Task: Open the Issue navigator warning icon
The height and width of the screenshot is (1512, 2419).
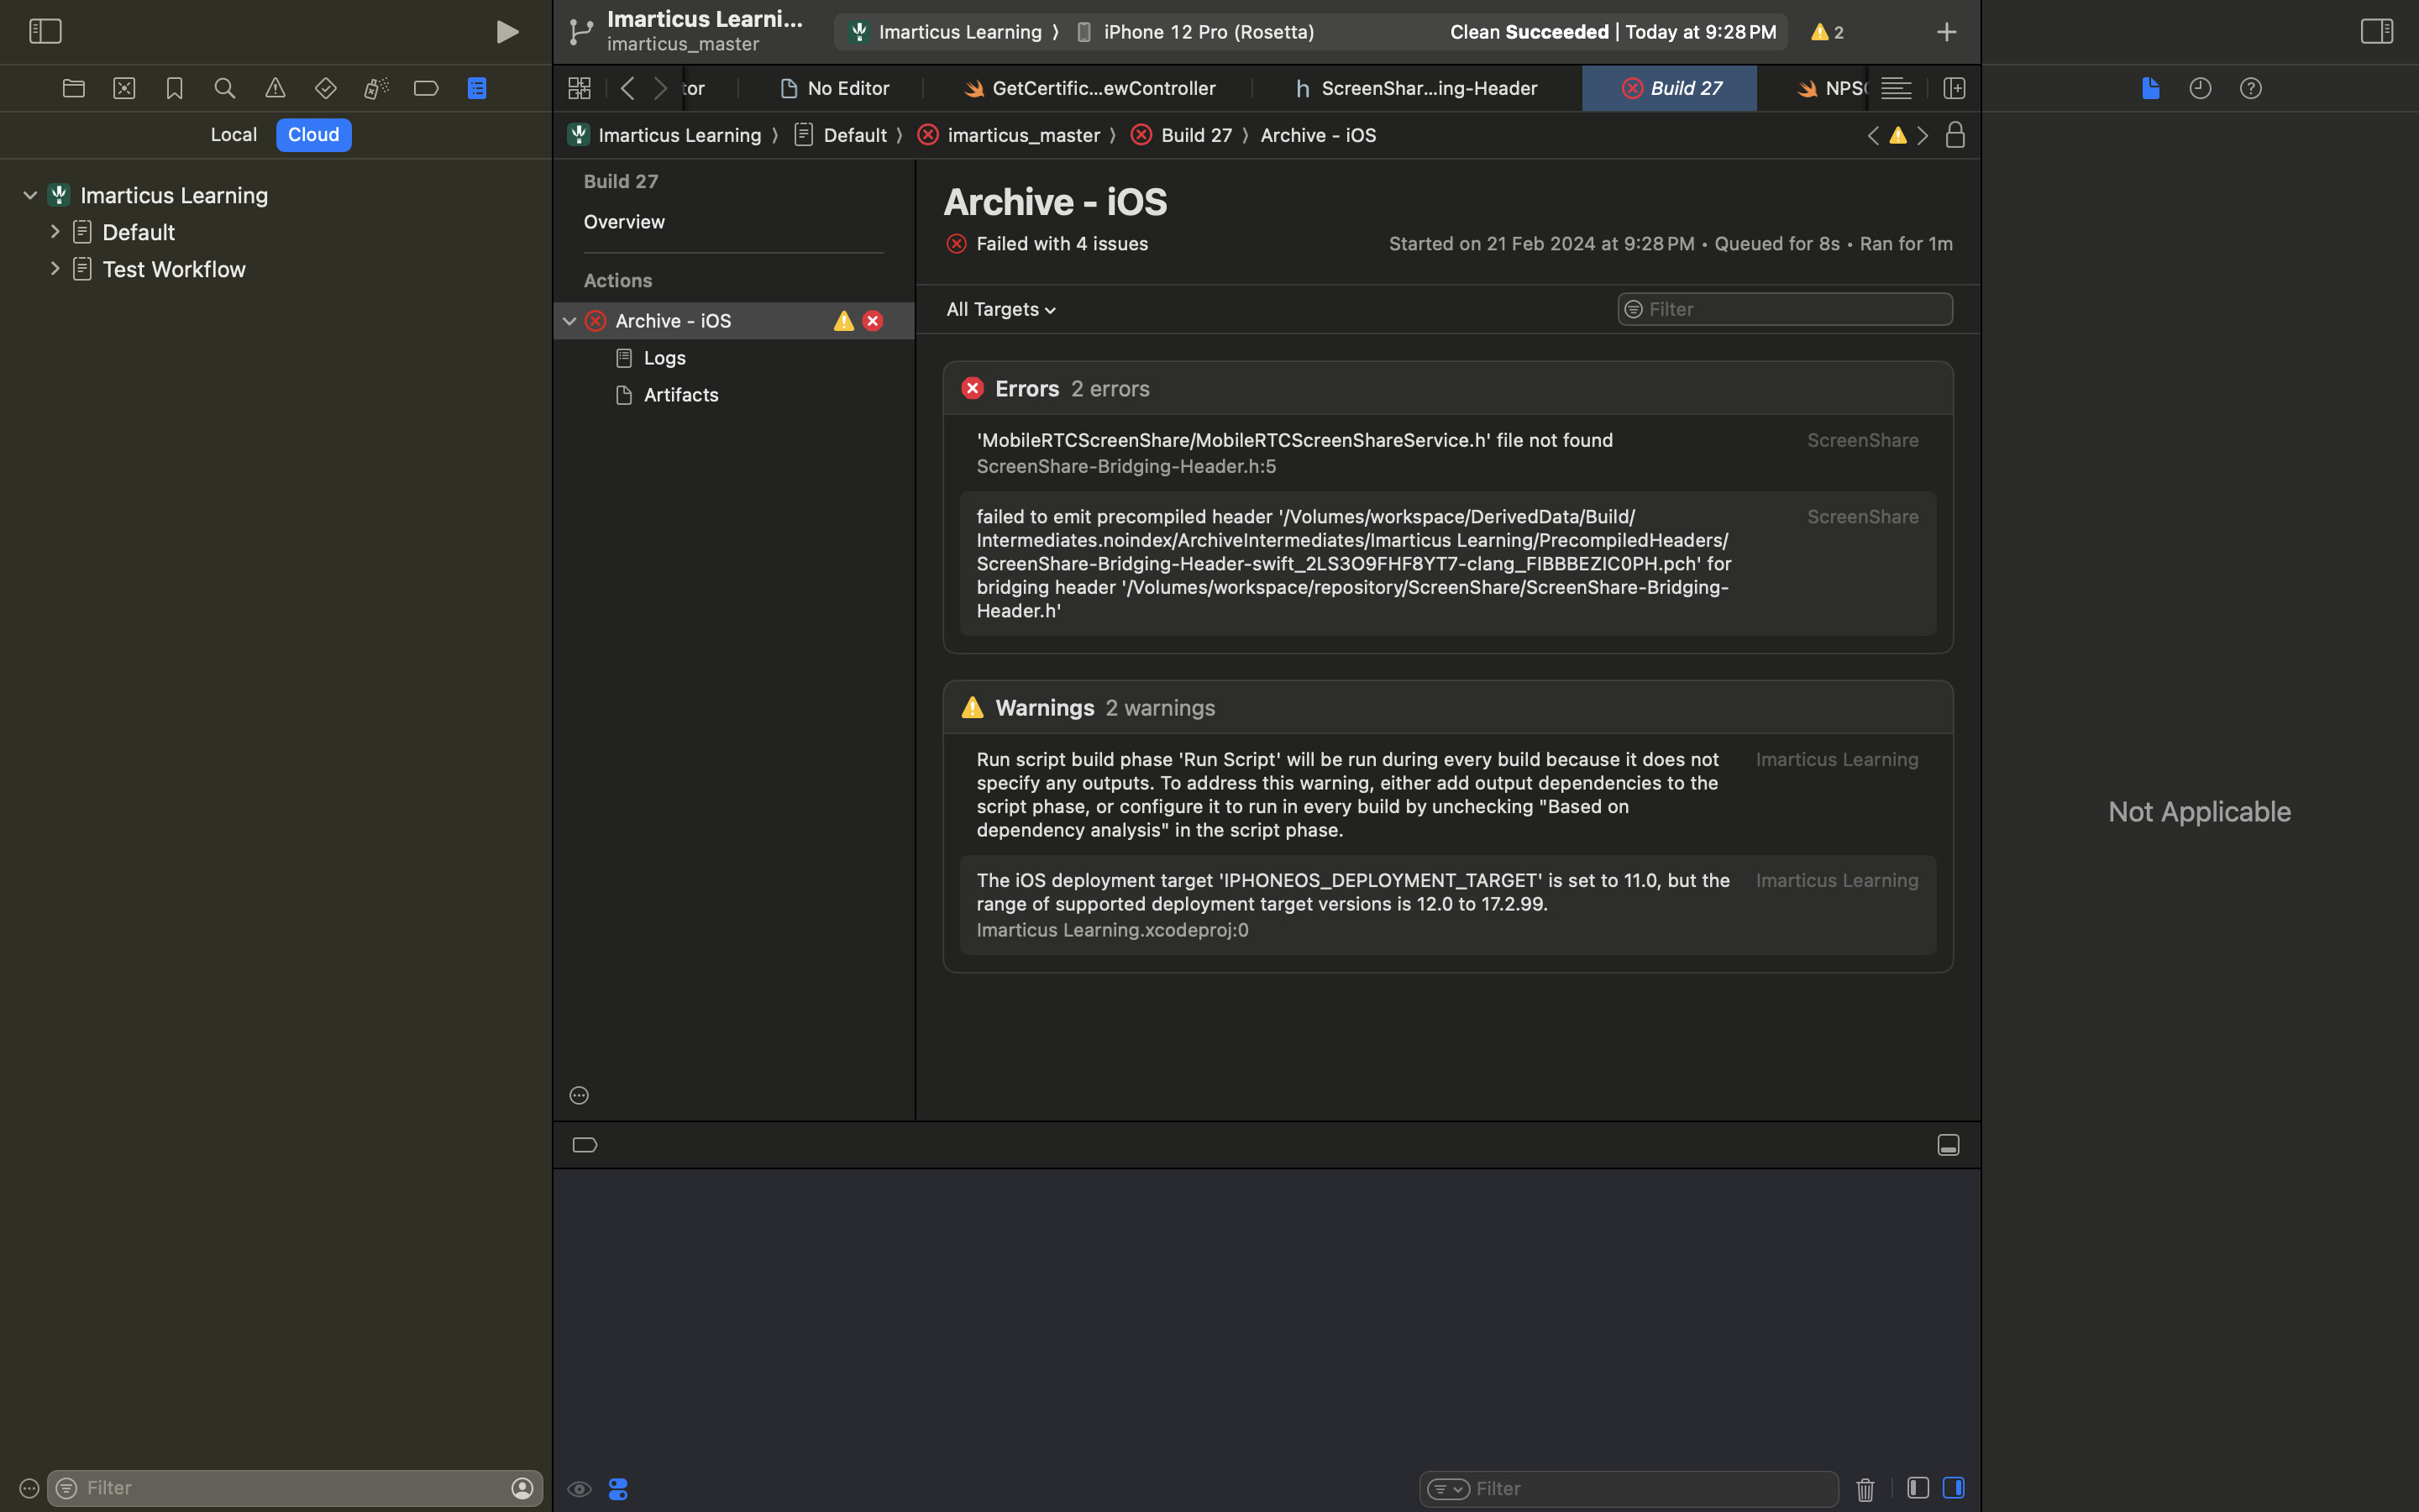Action: (275, 88)
